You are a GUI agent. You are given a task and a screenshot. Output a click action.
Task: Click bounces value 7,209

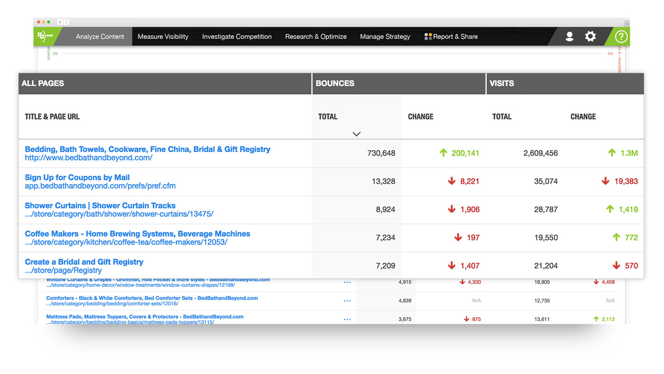coord(386,266)
